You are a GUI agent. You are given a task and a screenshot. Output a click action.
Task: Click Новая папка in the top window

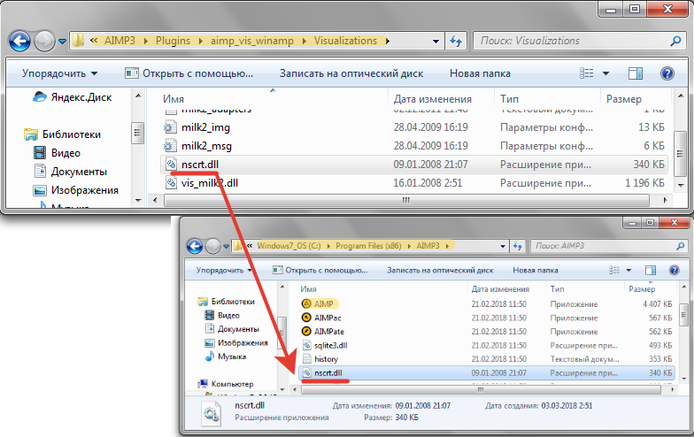coord(481,73)
